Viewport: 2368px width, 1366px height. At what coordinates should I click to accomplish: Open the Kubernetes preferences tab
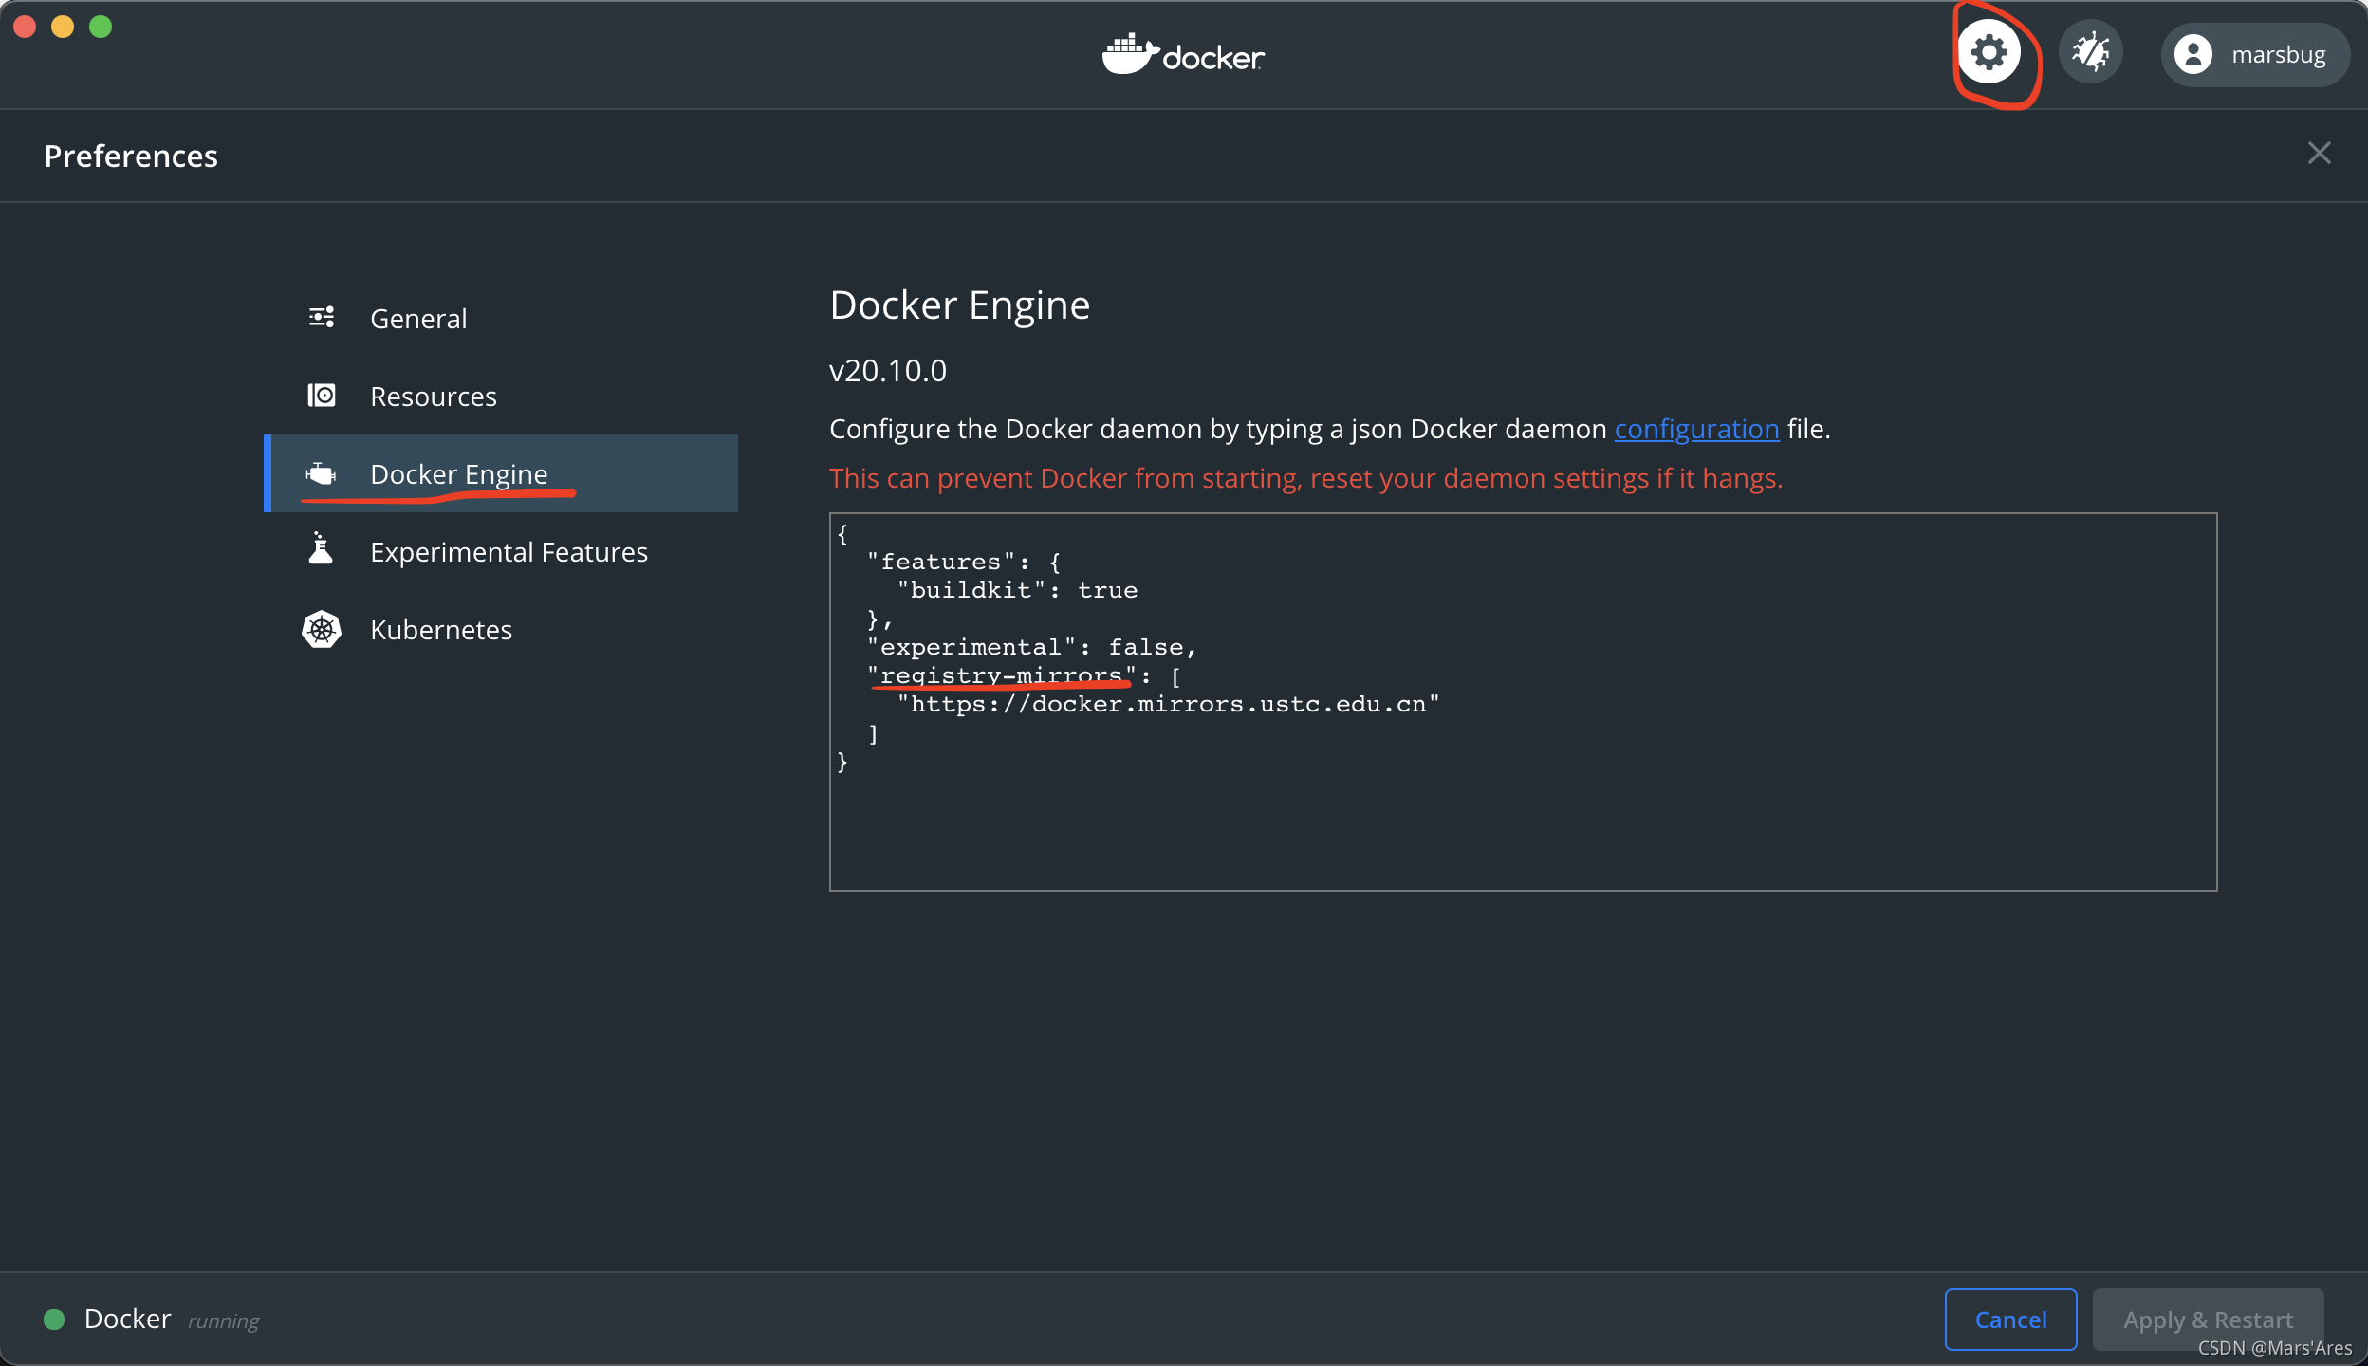501,629
